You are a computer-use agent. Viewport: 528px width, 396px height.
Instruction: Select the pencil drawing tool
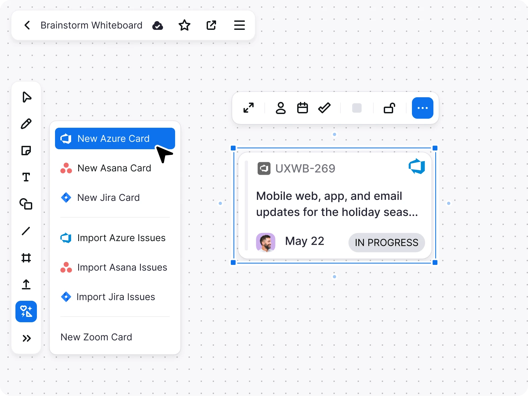click(26, 124)
